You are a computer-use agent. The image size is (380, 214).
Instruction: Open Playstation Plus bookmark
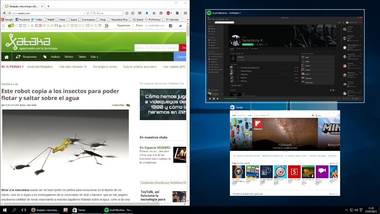(117, 20)
